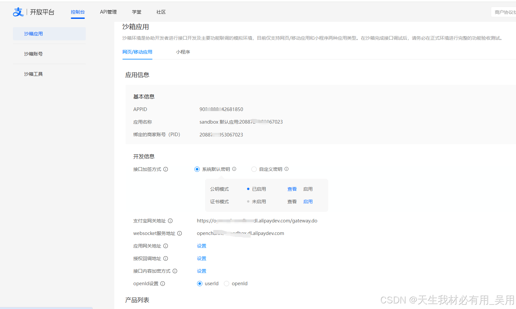Open 学堂 top navigation item
This screenshot has width=516, height=309.
tap(136, 12)
